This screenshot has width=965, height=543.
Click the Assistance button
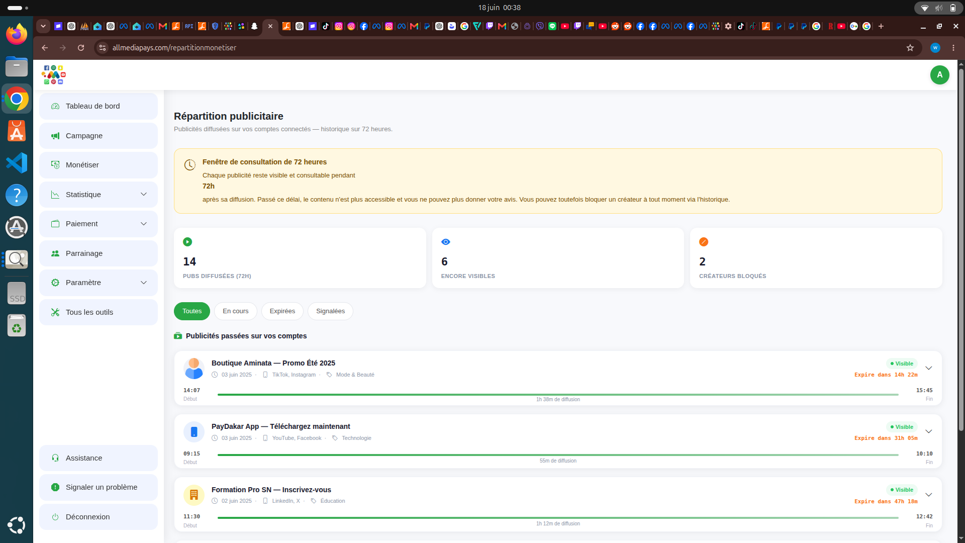pyautogui.click(x=99, y=458)
